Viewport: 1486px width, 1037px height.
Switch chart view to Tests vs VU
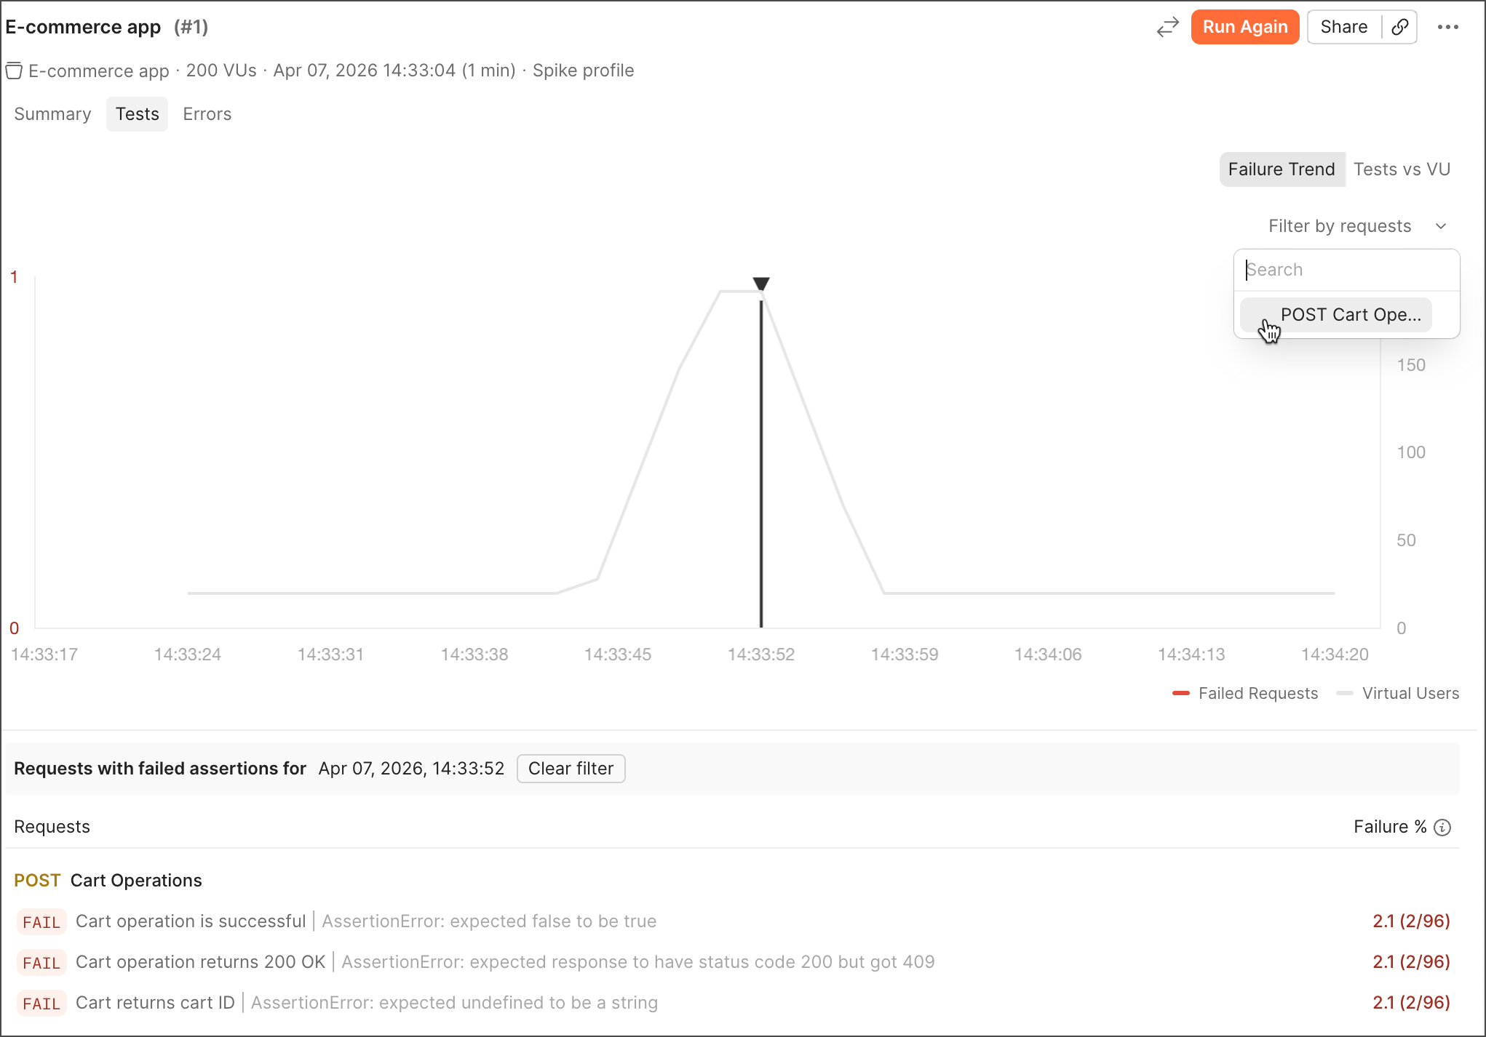1402,169
